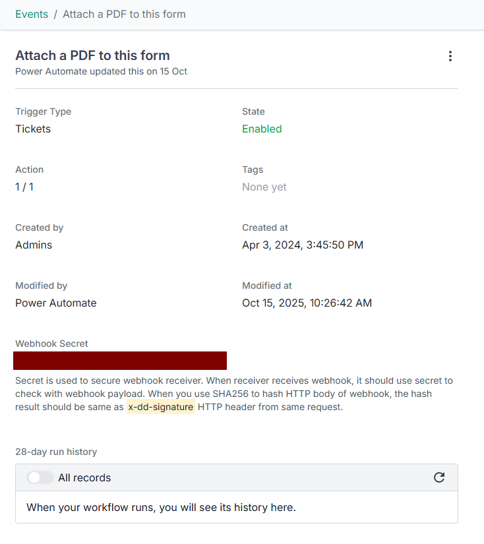484x544 pixels.
Task: Click the x-dd-signature highlighted code
Action: 161,407
